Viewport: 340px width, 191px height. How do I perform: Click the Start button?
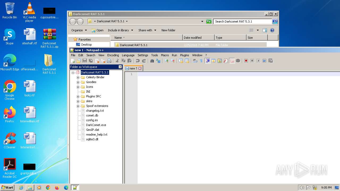[7, 187]
